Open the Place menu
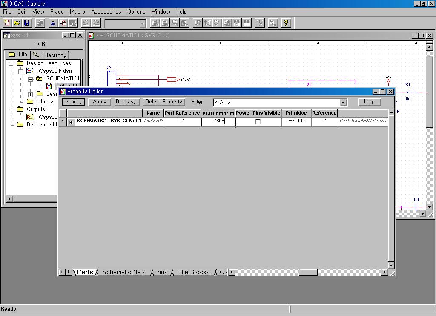 pos(57,11)
